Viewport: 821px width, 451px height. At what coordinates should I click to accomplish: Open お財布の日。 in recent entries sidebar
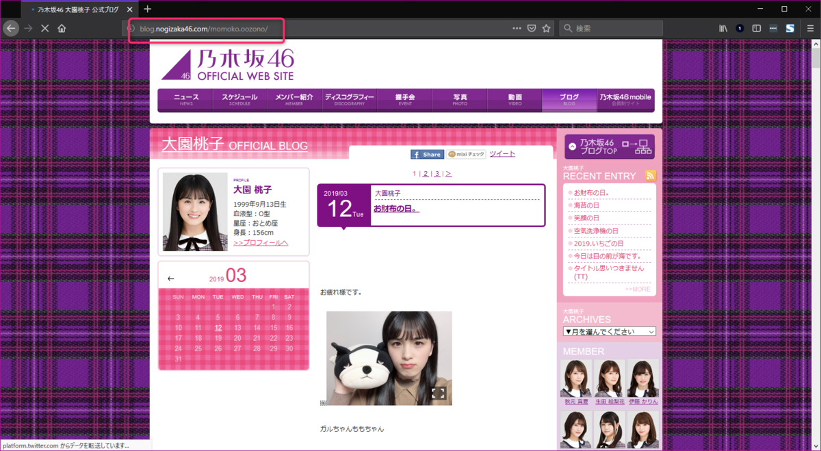(x=591, y=192)
